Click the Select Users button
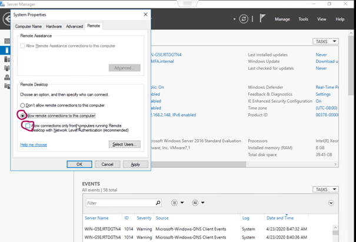The height and width of the screenshot is (242, 356). pyautogui.click(x=124, y=144)
